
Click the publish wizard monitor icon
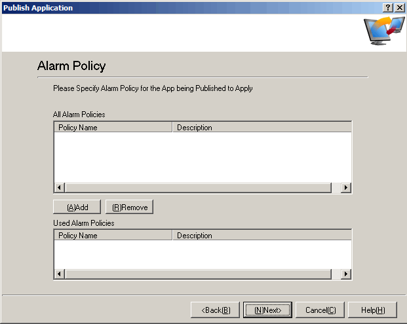(x=383, y=31)
